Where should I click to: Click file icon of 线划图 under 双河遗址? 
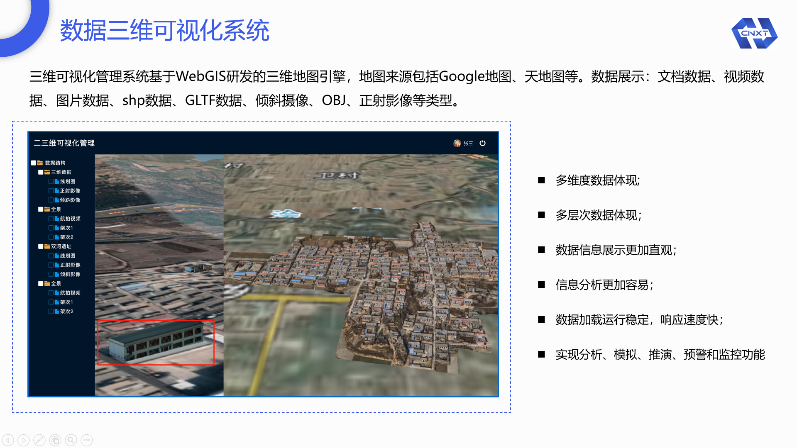click(x=56, y=256)
